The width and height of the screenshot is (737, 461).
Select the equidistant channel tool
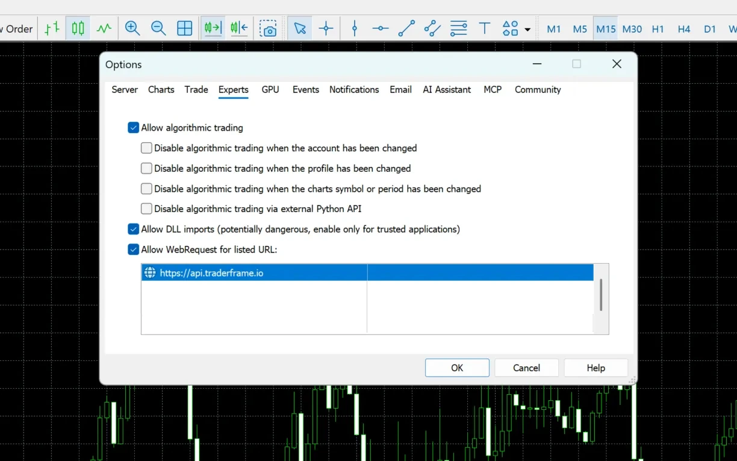click(432, 28)
